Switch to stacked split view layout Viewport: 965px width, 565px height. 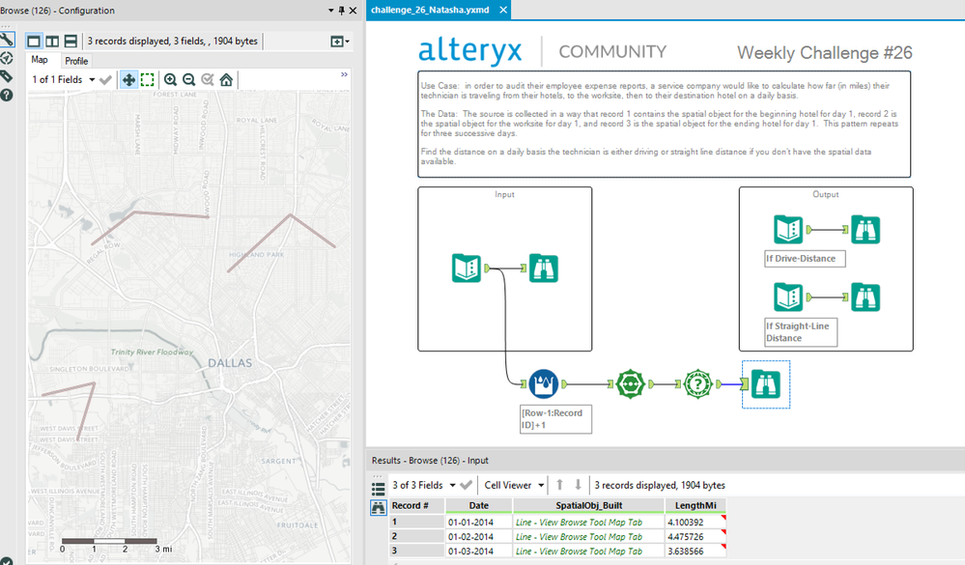71,42
